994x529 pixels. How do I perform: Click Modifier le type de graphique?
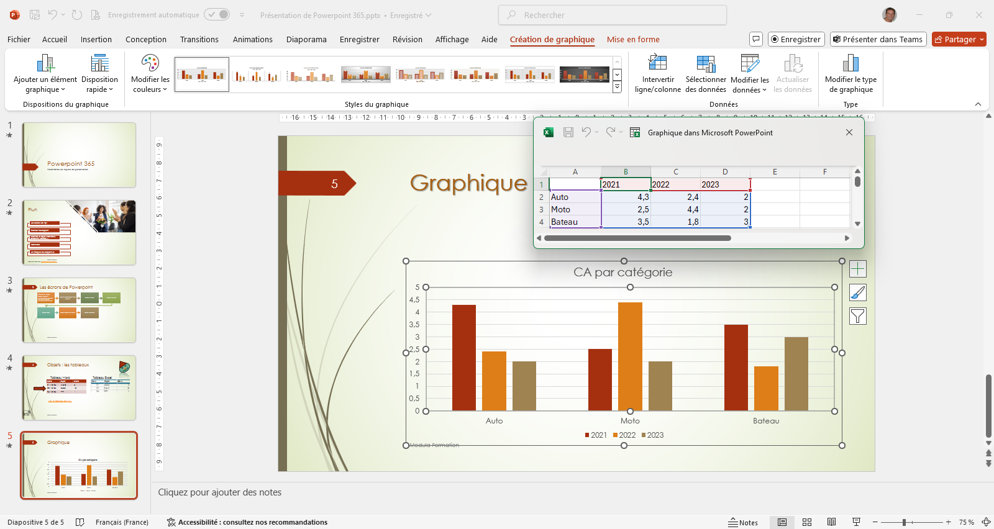pyautogui.click(x=850, y=74)
